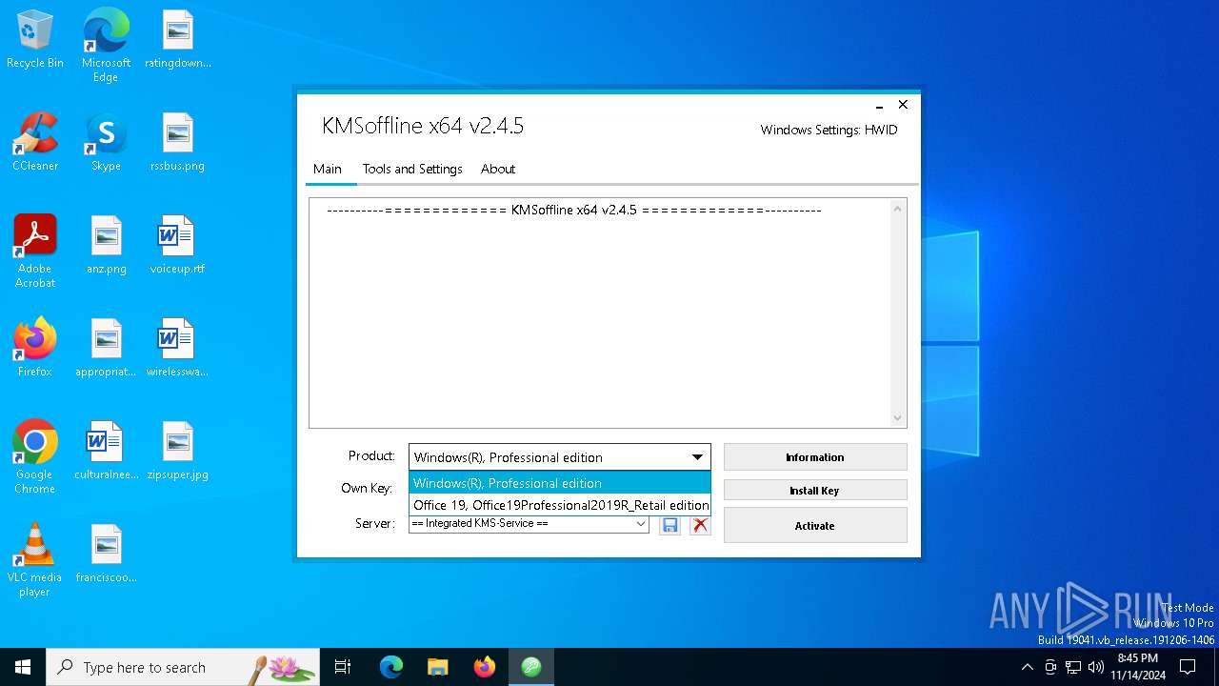
Task: Launch Firefox from the taskbar
Action: [485, 667]
